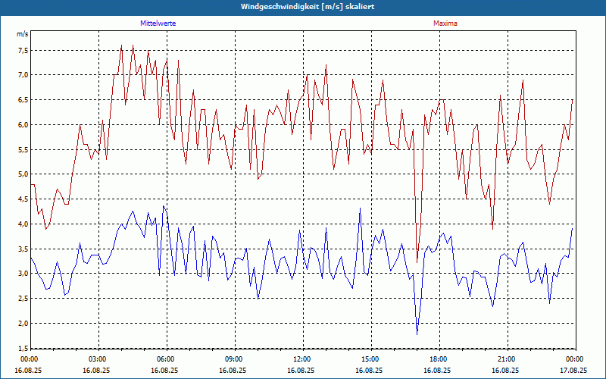Click the 'm/s' unit label on the y-axis
Screen dimensions: 606x379
click(x=23, y=34)
